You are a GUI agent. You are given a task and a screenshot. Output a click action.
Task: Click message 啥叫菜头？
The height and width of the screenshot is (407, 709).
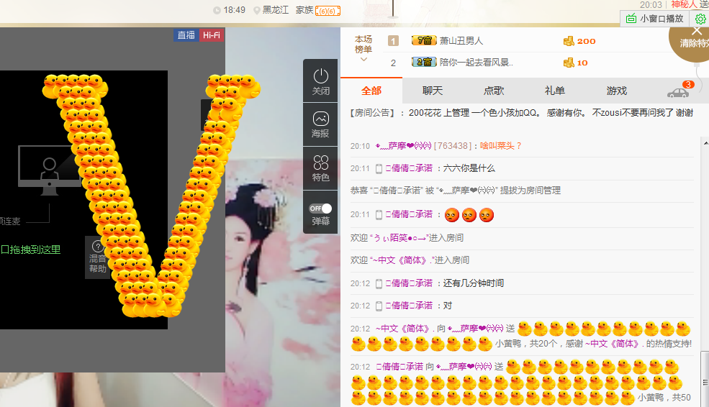[x=500, y=146]
